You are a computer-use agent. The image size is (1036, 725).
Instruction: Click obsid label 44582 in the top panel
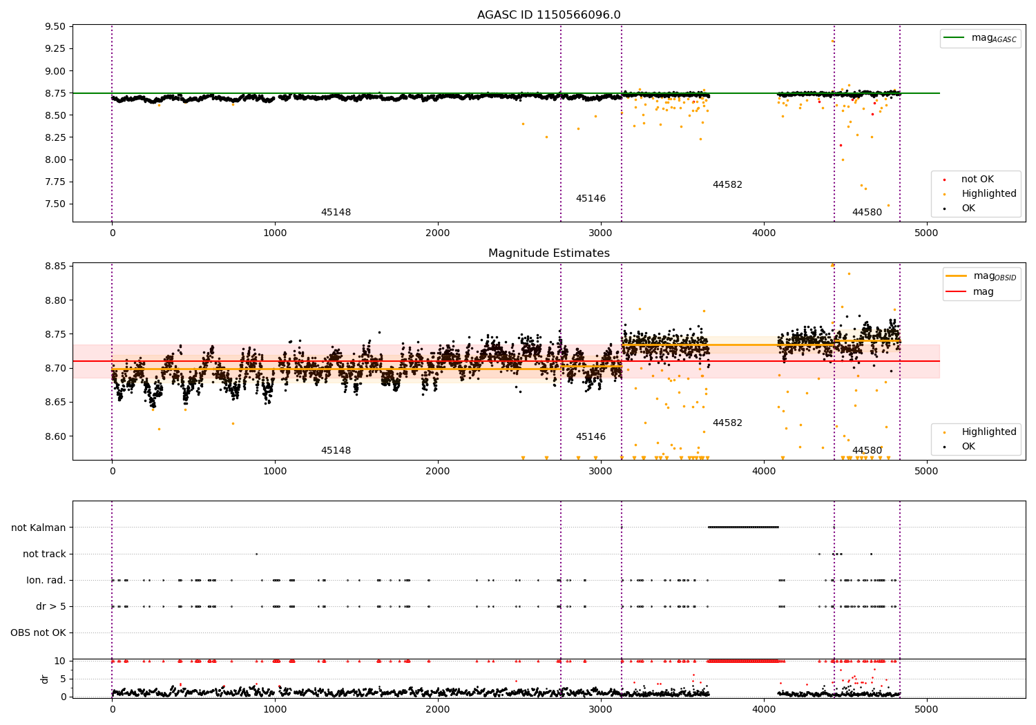[x=727, y=185]
